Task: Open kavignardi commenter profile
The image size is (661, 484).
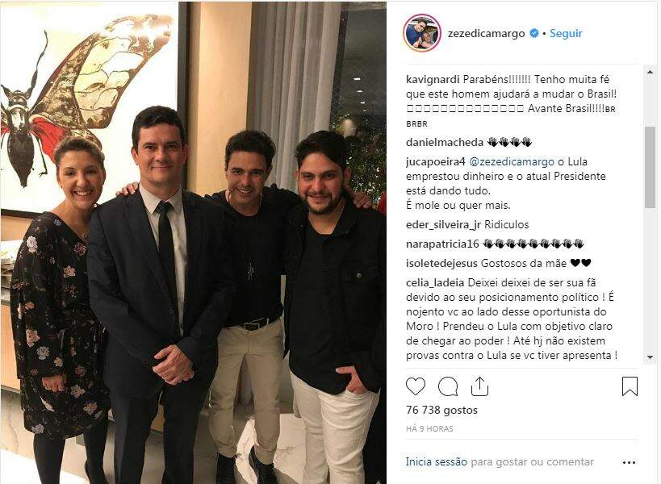Action: 433,79
